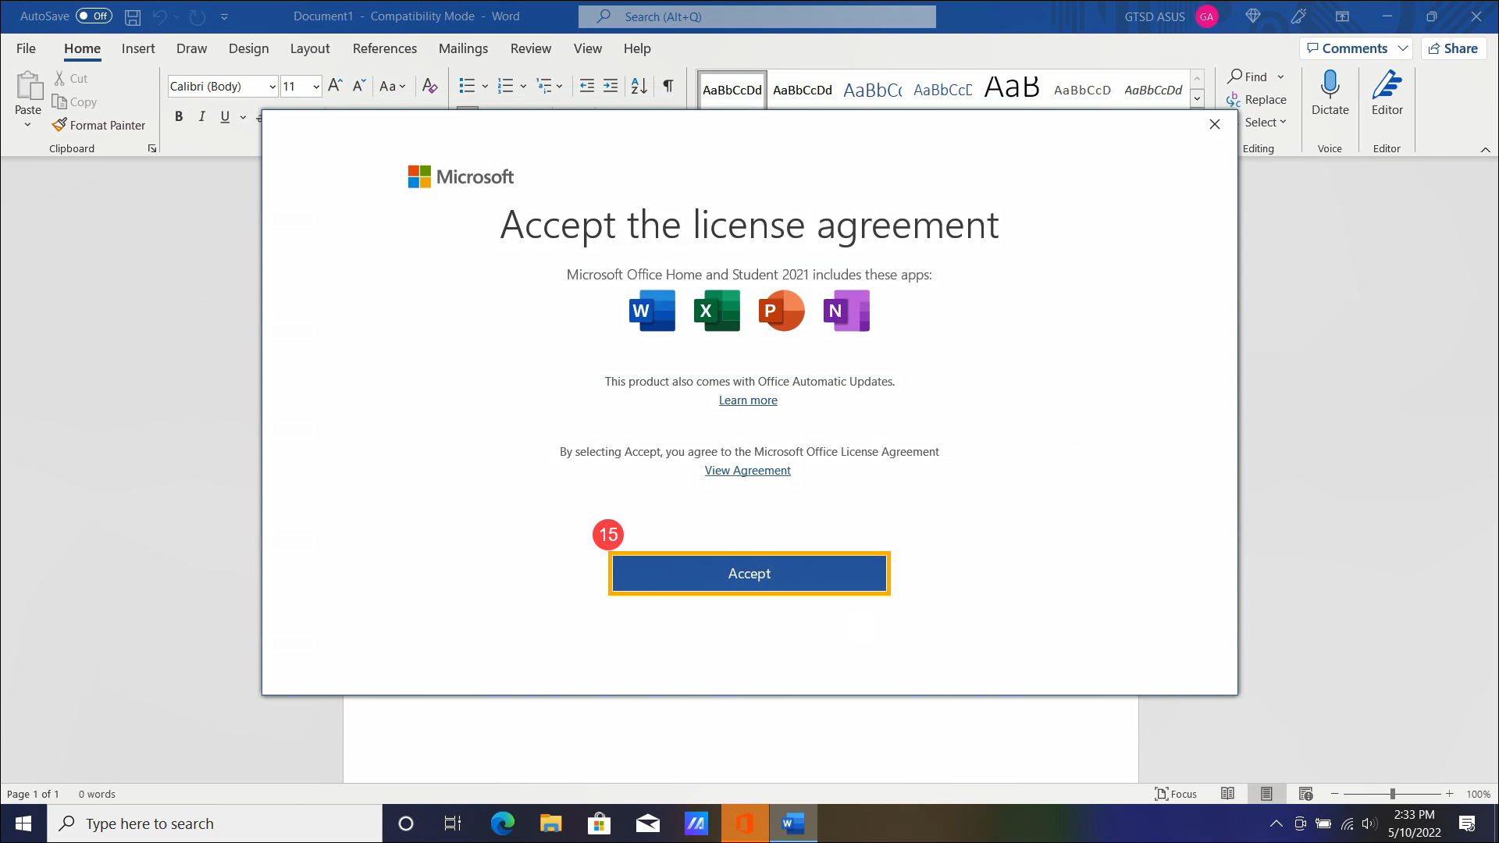Click the Cut scissors command
The height and width of the screenshot is (843, 1499).
pyautogui.click(x=70, y=79)
